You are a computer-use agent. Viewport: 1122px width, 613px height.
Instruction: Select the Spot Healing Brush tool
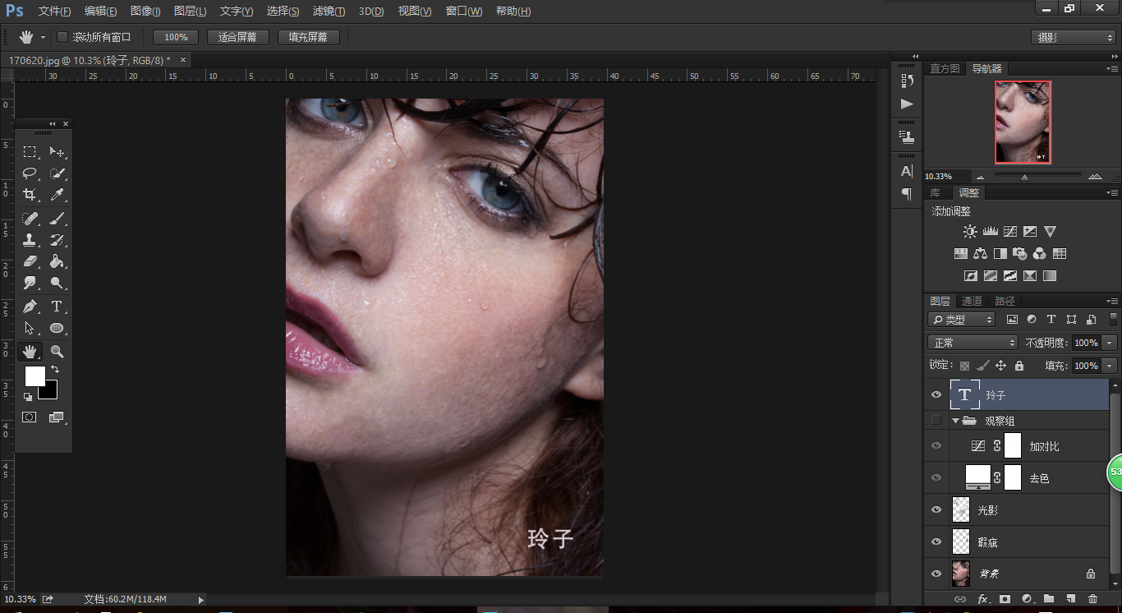(30, 219)
